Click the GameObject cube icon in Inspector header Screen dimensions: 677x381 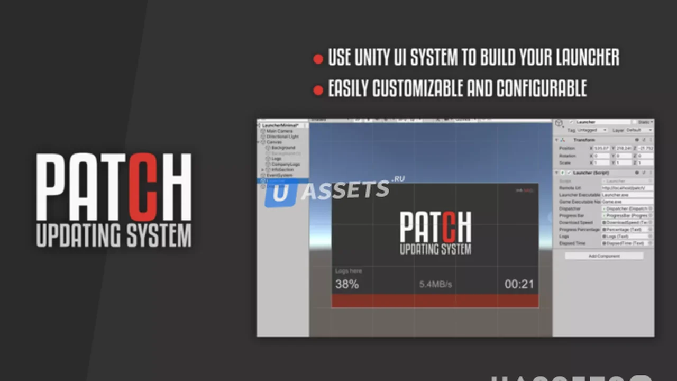[x=560, y=123]
